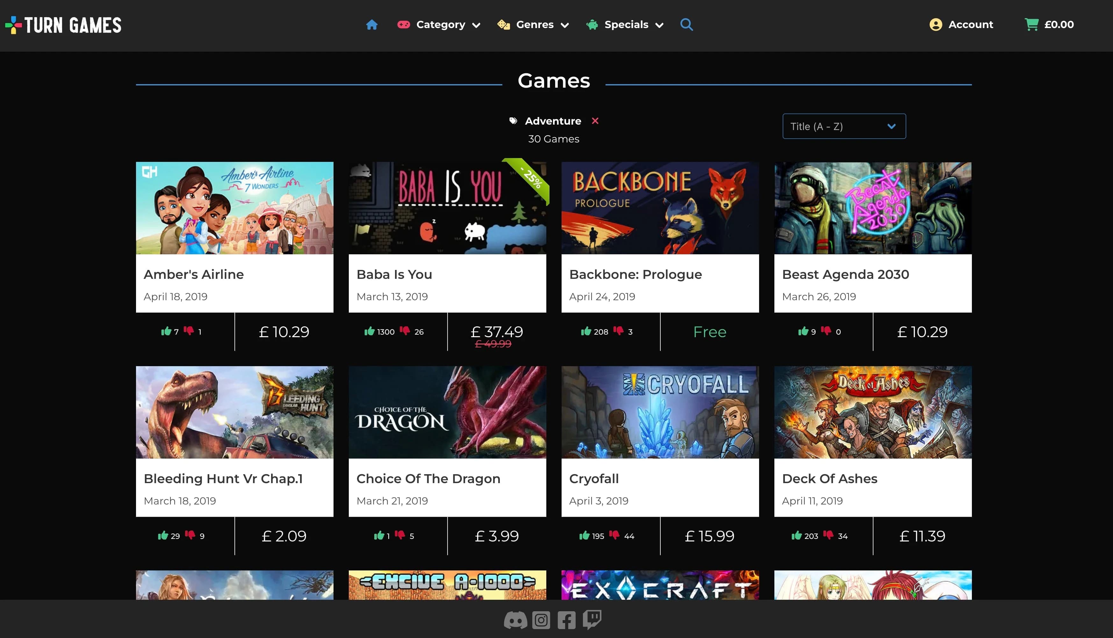Image resolution: width=1113 pixels, height=638 pixels.
Task: Open the Cryofall title link
Action: (x=594, y=479)
